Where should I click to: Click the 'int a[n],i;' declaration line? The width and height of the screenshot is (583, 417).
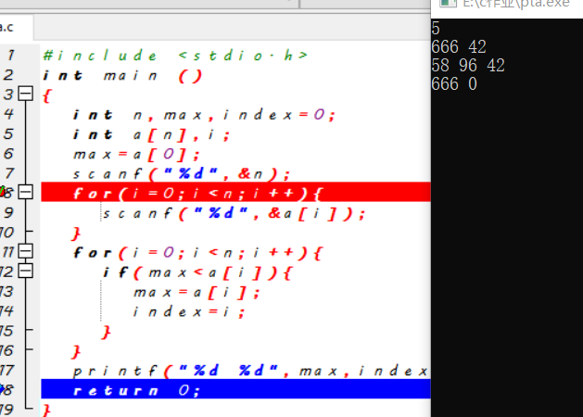[x=151, y=135]
